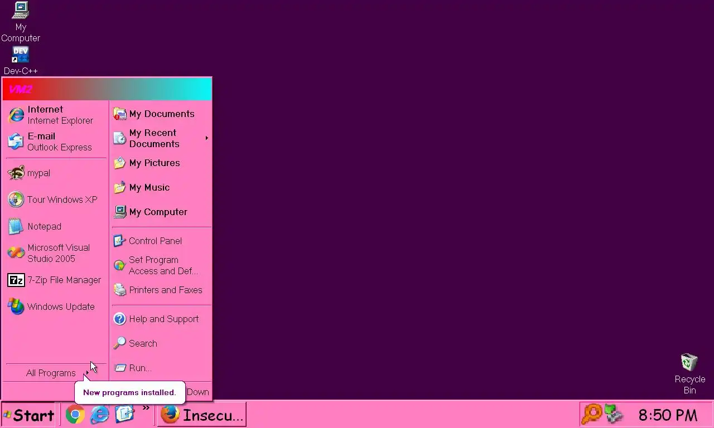This screenshot has height=428, width=714.
Task: Click the key tray icon in system tray
Action: pyautogui.click(x=591, y=414)
